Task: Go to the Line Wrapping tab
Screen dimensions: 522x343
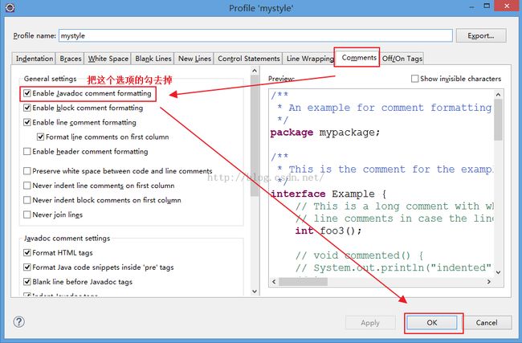Action: 310,59
